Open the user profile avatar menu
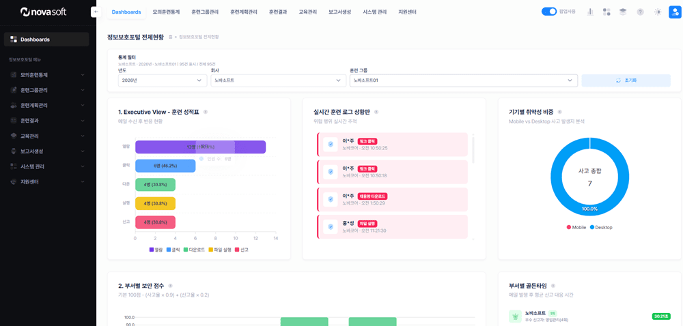This screenshot has width=683, height=326. (x=674, y=12)
